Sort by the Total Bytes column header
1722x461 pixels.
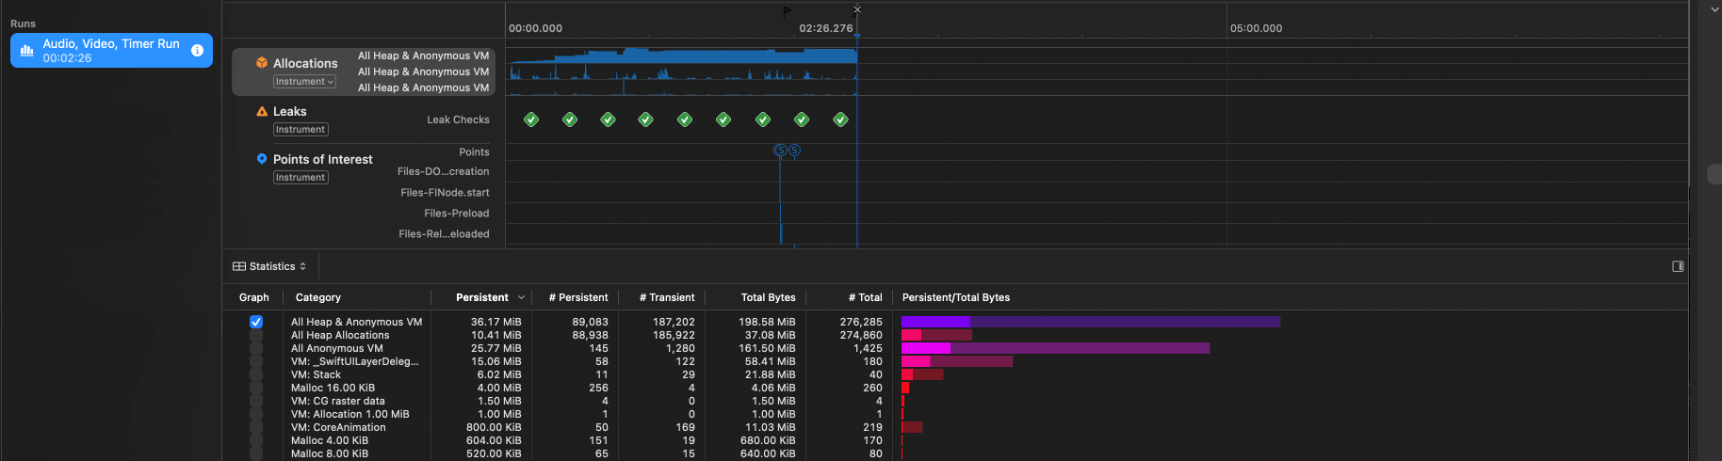768,297
